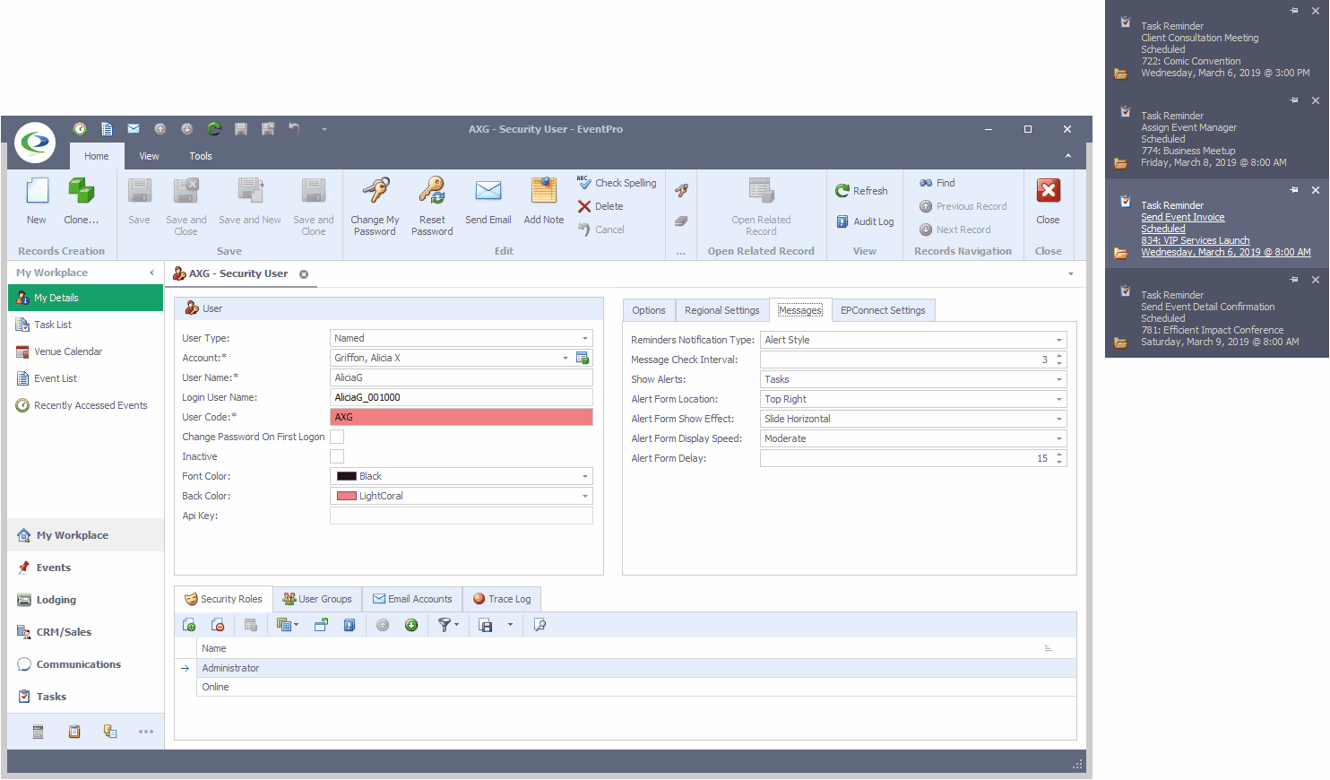The image size is (1330, 780).
Task: Switch to the Tools ribbon tab
Action: tap(201, 156)
